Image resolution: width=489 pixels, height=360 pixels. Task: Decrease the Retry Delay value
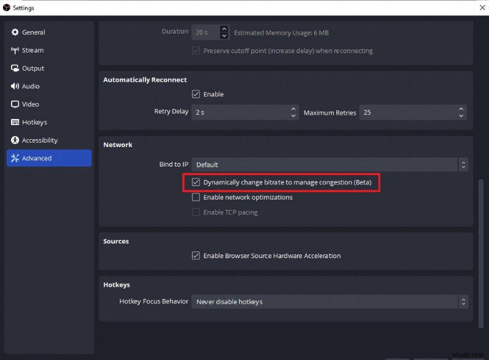pos(293,116)
